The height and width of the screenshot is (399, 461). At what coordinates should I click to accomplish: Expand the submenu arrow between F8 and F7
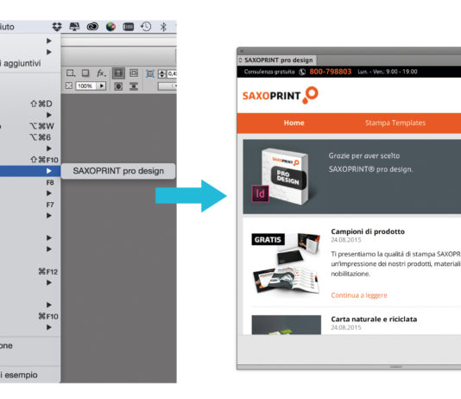pos(49,193)
